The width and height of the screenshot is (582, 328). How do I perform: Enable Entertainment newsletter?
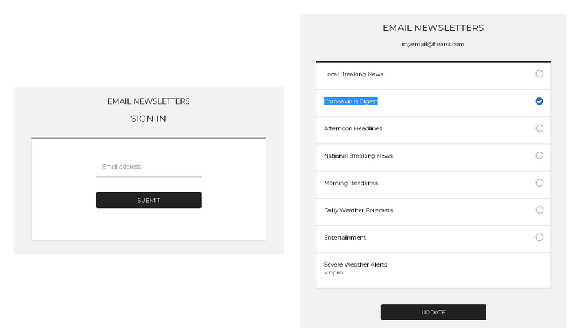(539, 237)
